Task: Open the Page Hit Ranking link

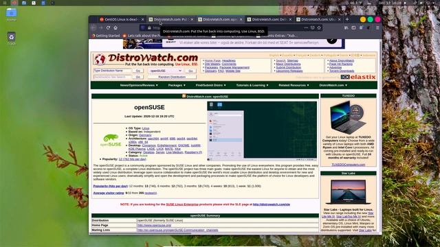Action: click(341, 64)
